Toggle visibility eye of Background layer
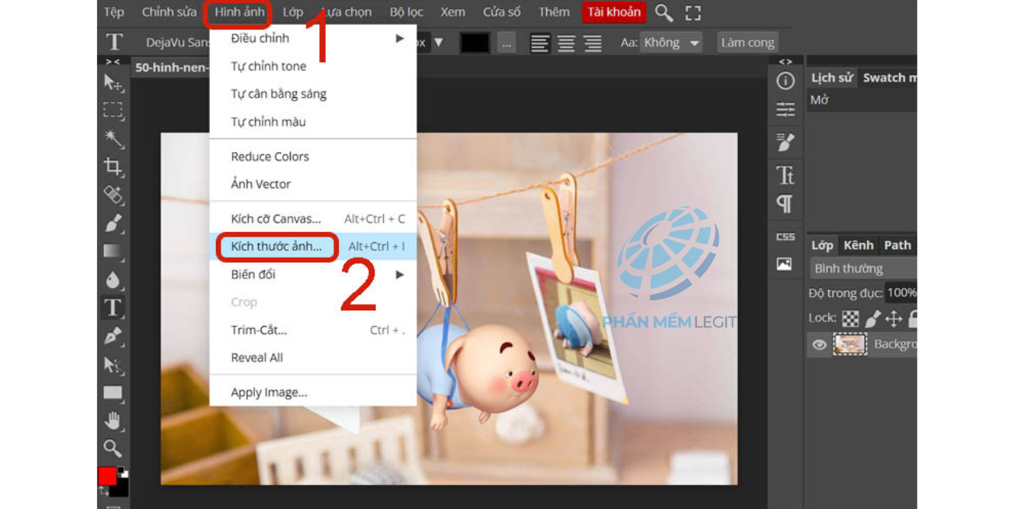This screenshot has width=1014, height=509. point(819,345)
